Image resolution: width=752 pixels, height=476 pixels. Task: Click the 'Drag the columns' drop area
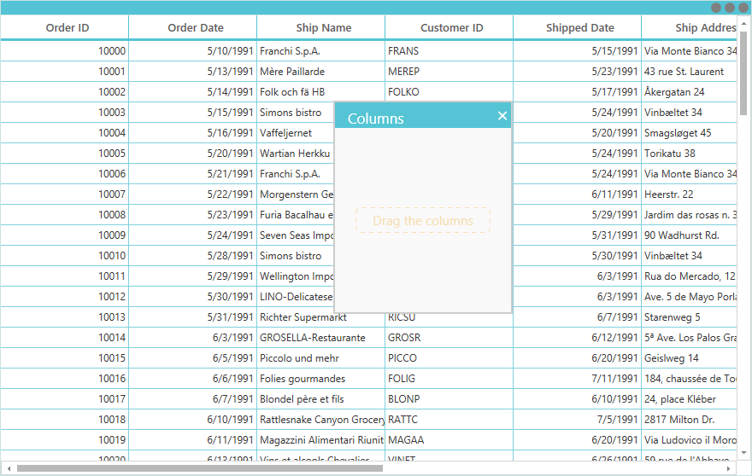(423, 221)
